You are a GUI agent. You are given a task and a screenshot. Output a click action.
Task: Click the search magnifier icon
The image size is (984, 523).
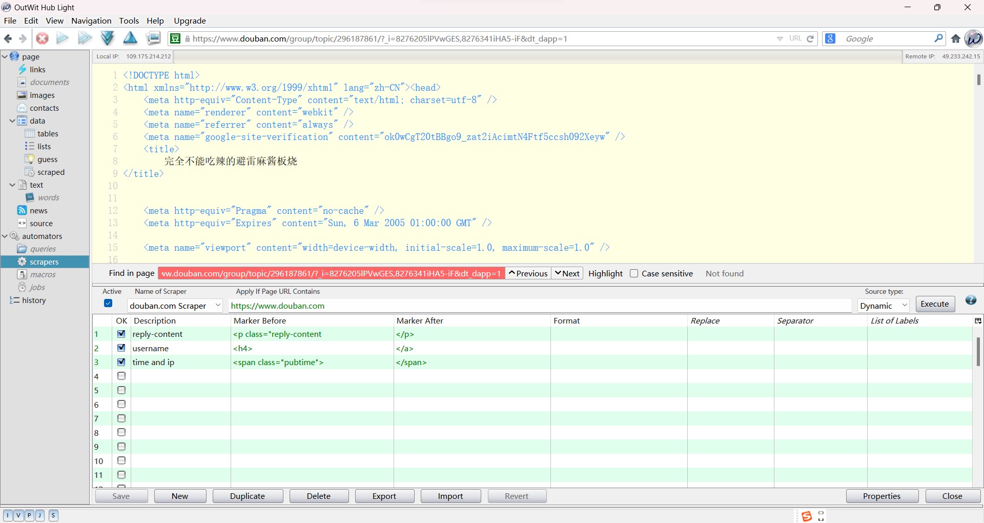click(938, 38)
